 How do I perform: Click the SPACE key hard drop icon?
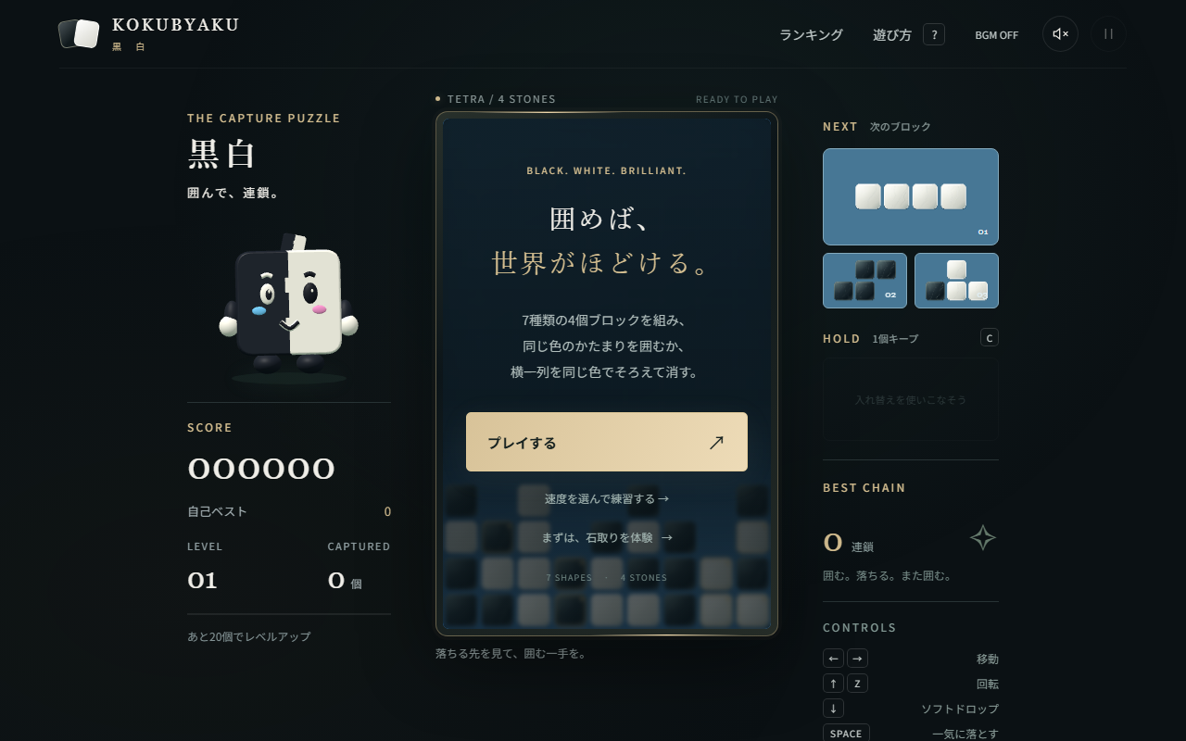[846, 734]
